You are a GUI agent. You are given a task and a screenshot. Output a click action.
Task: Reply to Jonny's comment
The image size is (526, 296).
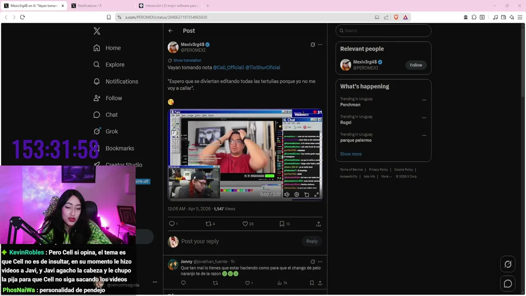coord(183,283)
